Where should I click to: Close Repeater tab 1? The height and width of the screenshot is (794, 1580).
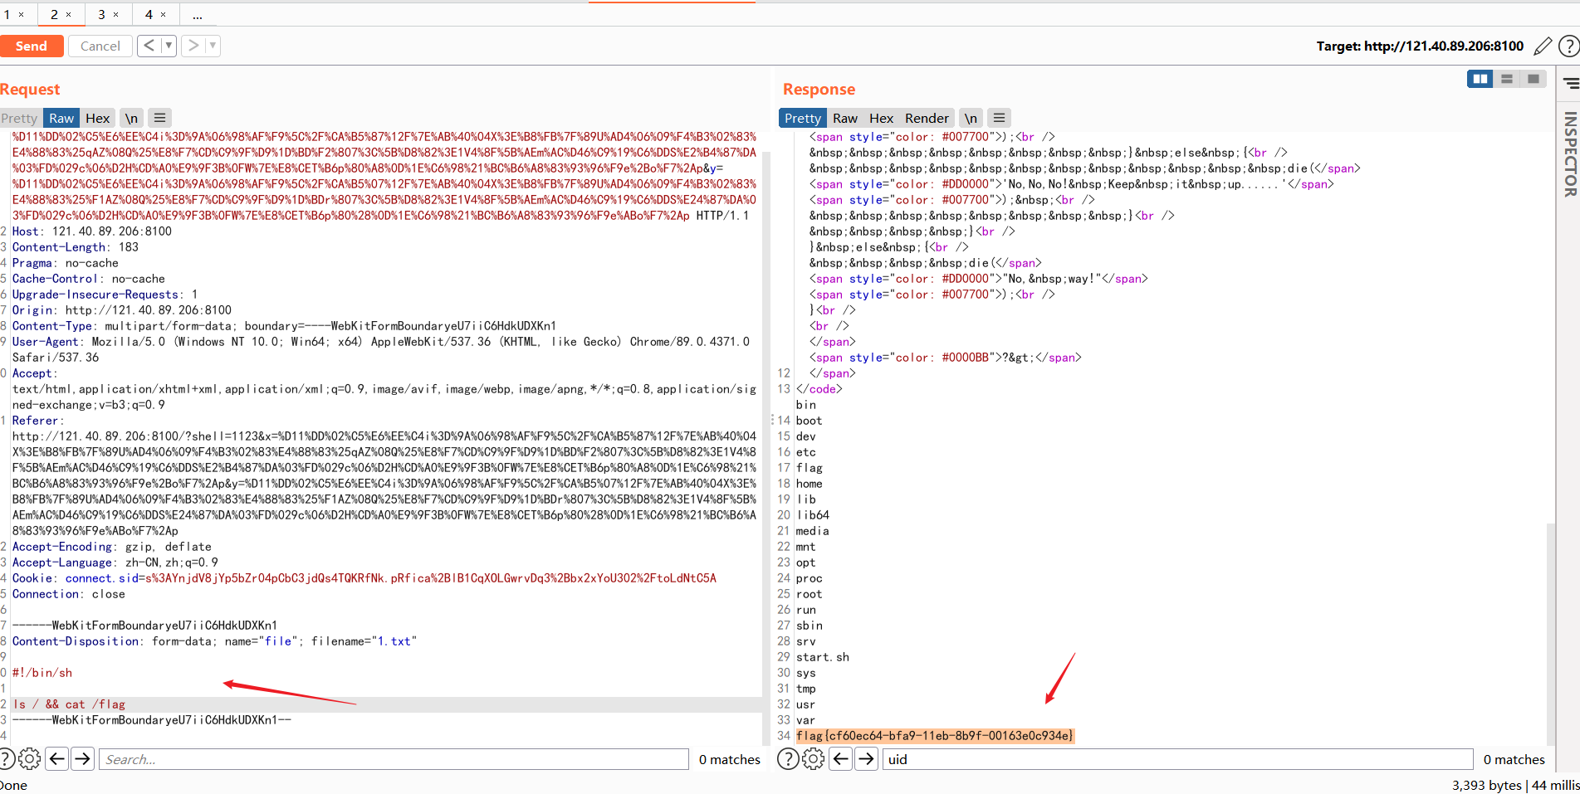[x=22, y=14]
